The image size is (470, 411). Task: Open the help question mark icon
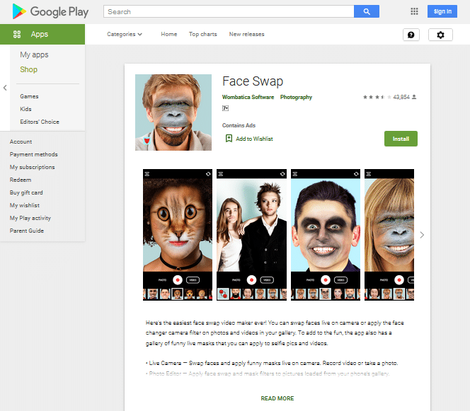click(x=411, y=35)
